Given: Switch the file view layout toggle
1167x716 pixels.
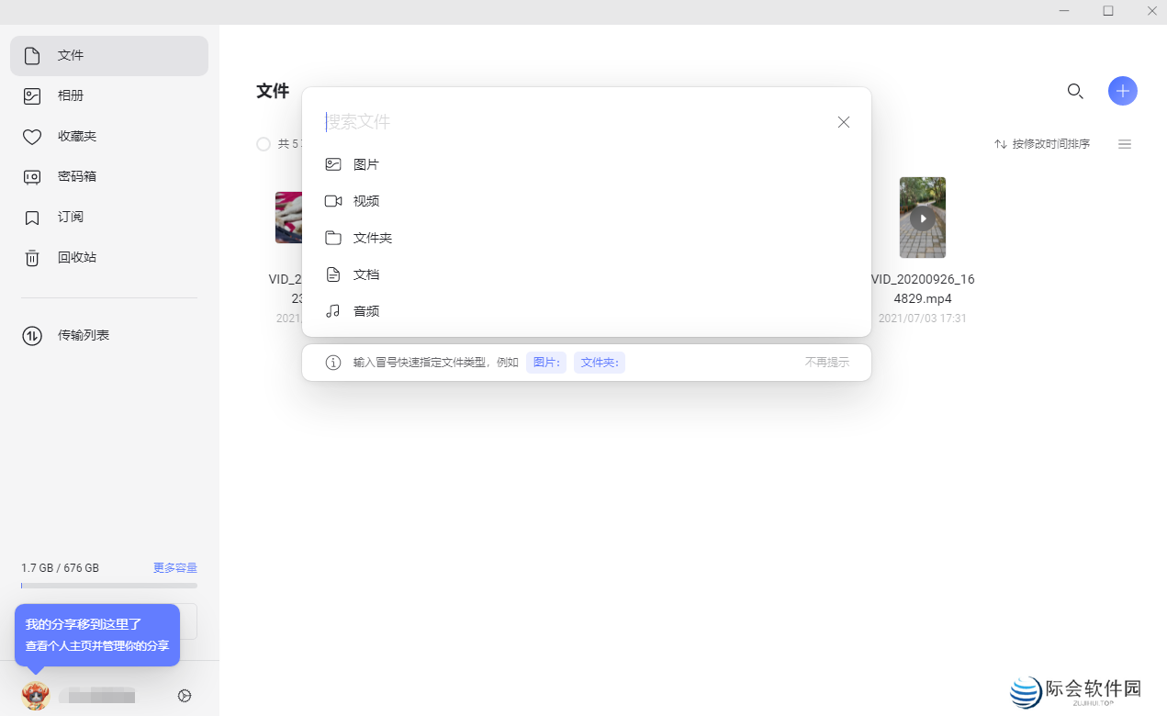Looking at the screenshot, I should tap(1125, 144).
